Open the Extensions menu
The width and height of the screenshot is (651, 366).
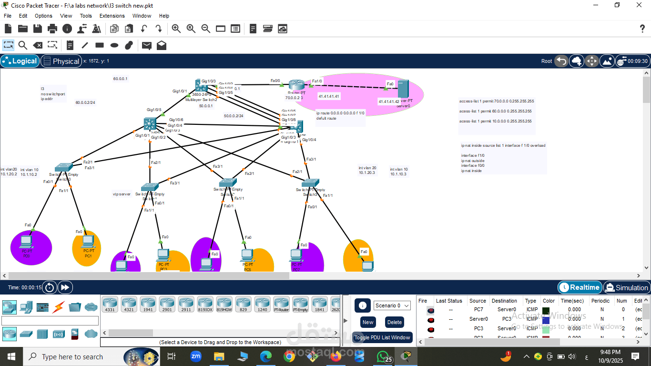112,16
